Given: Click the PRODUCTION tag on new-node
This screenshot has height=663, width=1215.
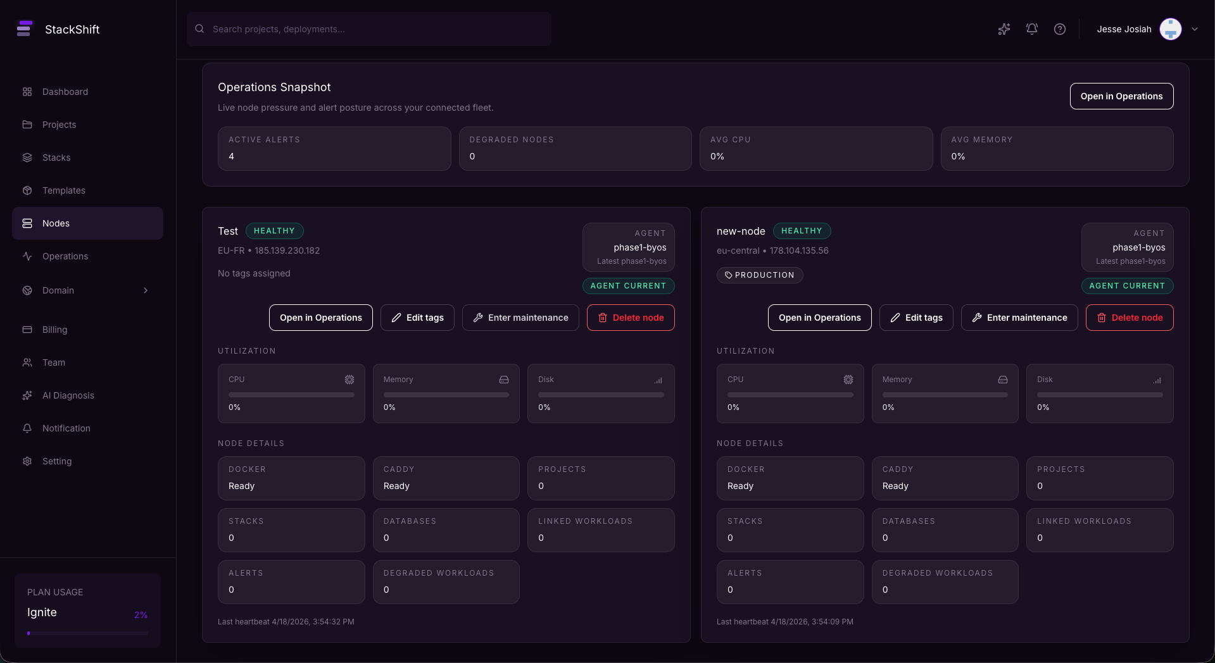Looking at the screenshot, I should pyautogui.click(x=759, y=275).
